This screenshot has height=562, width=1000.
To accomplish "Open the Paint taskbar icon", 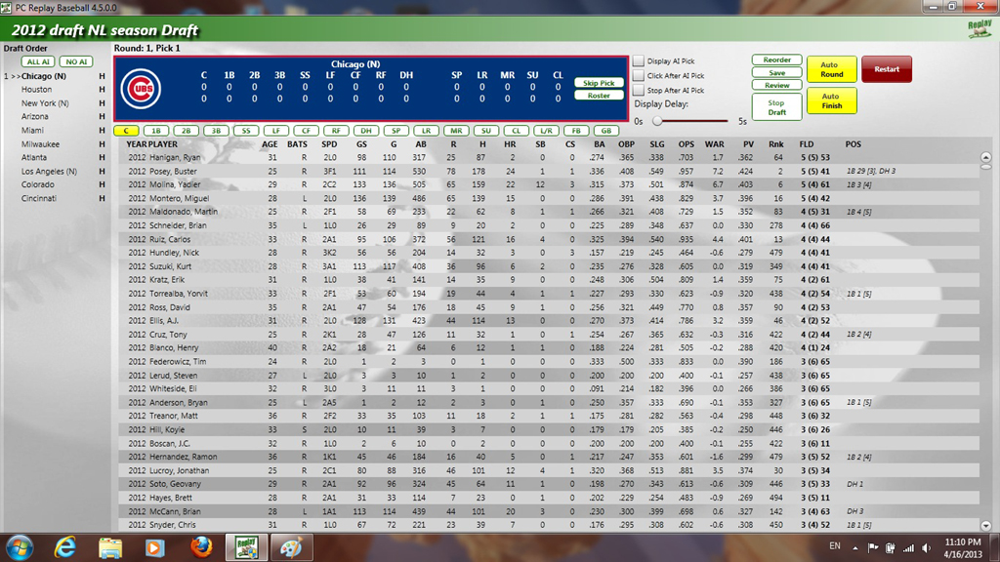I will tap(290, 546).
